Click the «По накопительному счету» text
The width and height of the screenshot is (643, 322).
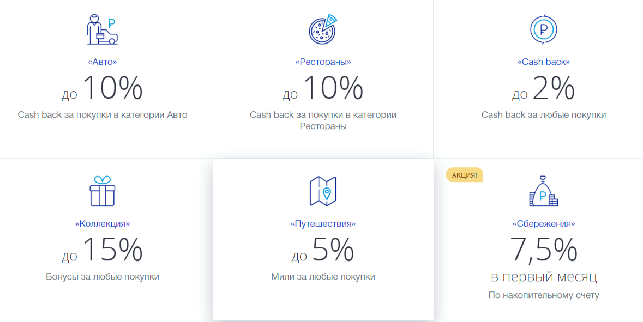[x=543, y=295]
